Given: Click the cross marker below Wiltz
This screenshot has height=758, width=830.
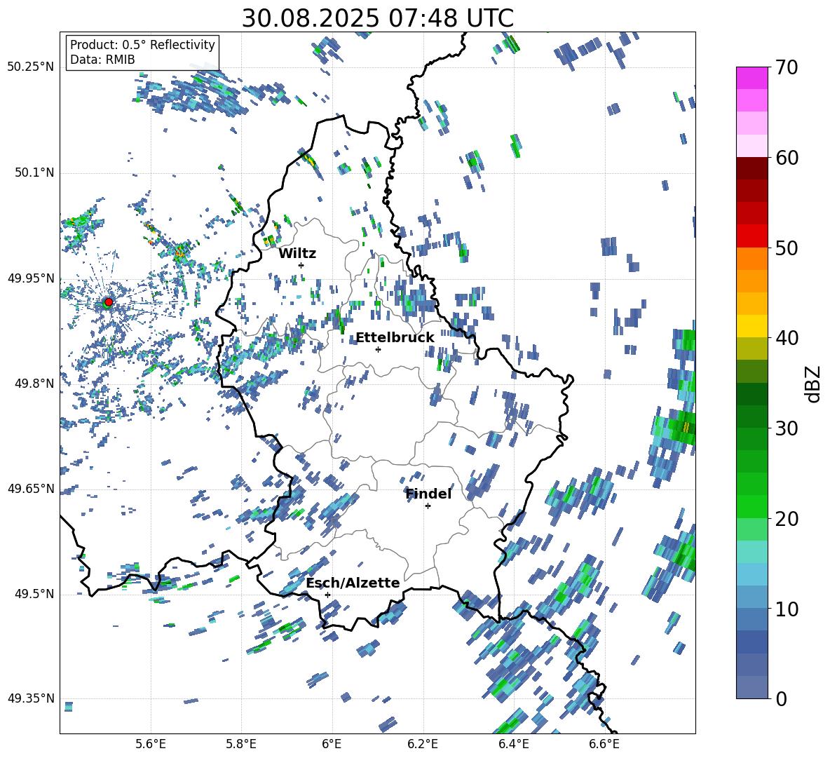Looking at the screenshot, I should point(301,265).
